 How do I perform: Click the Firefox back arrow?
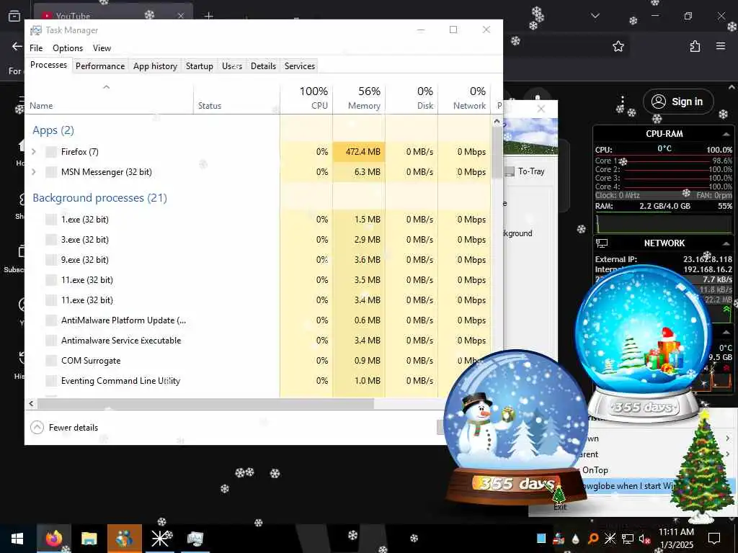point(17,46)
